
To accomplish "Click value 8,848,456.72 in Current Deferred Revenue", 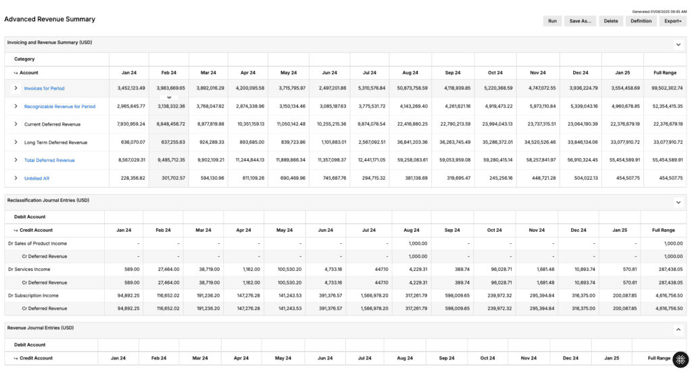I will [170, 124].
